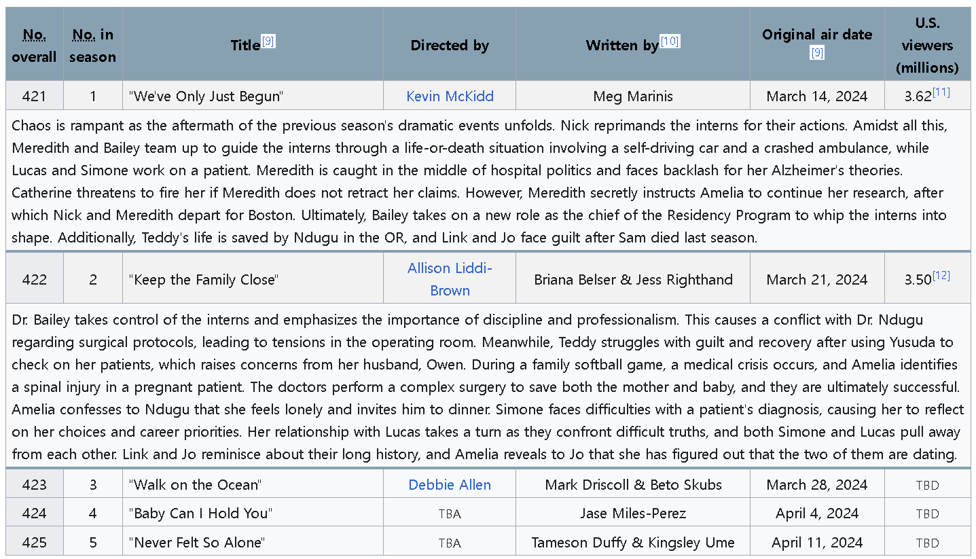Click the "U.S. viewers (millions)" column header
The height and width of the screenshot is (559, 976).
[x=927, y=46]
